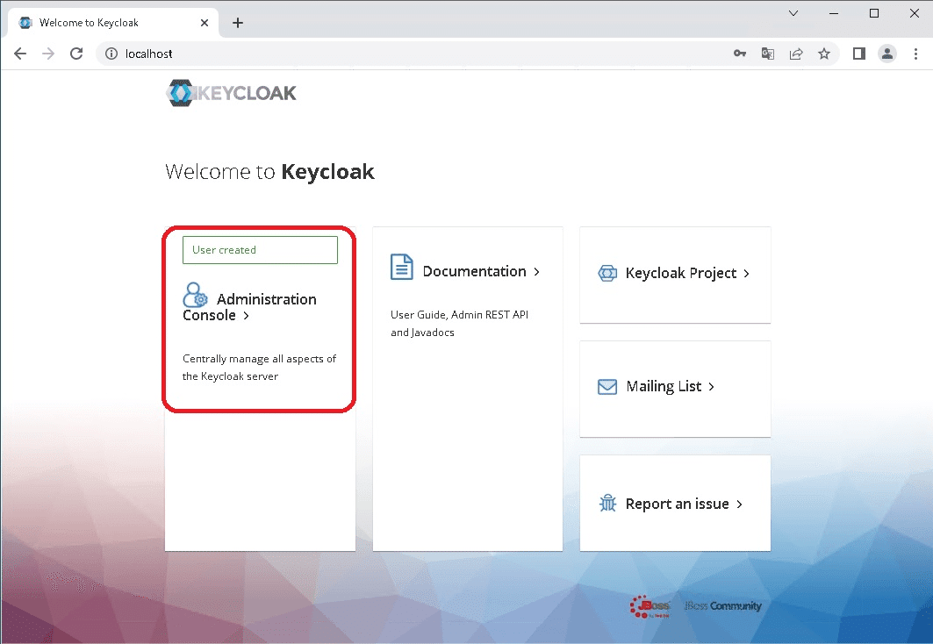The height and width of the screenshot is (644, 933).
Task: Click the Keycloak Project hexagon icon
Action: coord(606,273)
